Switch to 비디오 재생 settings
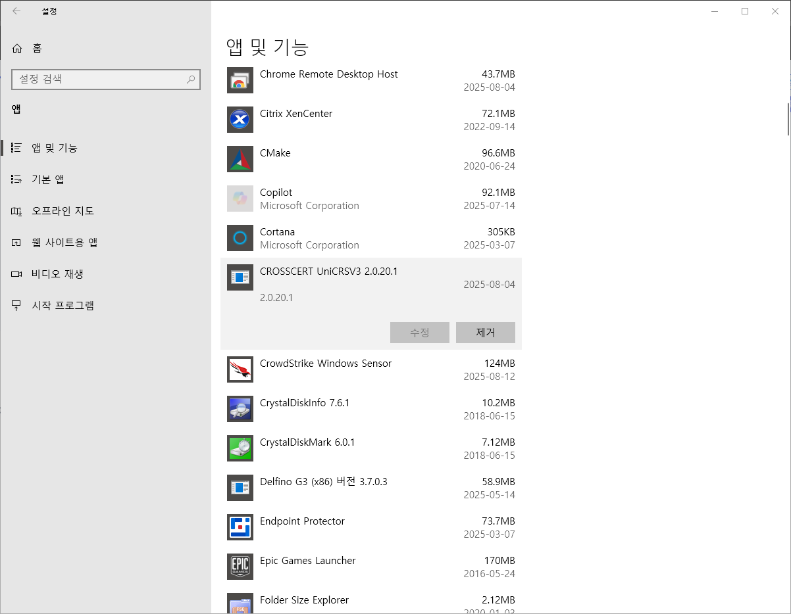791x614 pixels. tap(105, 274)
